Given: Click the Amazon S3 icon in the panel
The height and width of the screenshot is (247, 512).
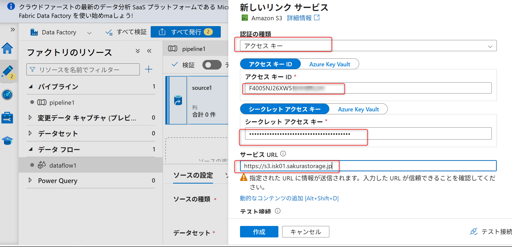Looking at the screenshot, I should (244, 18).
